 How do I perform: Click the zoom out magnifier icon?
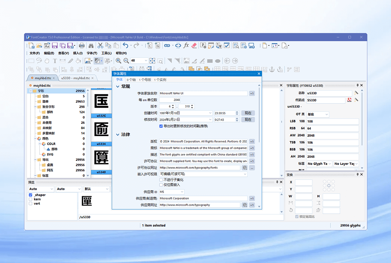point(126,60)
